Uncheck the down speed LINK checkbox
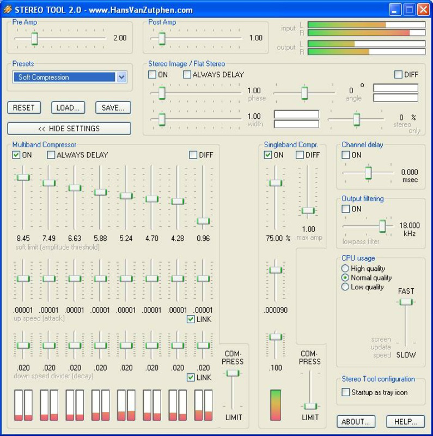Image resolution: width=433 pixels, height=436 pixels. tap(191, 378)
